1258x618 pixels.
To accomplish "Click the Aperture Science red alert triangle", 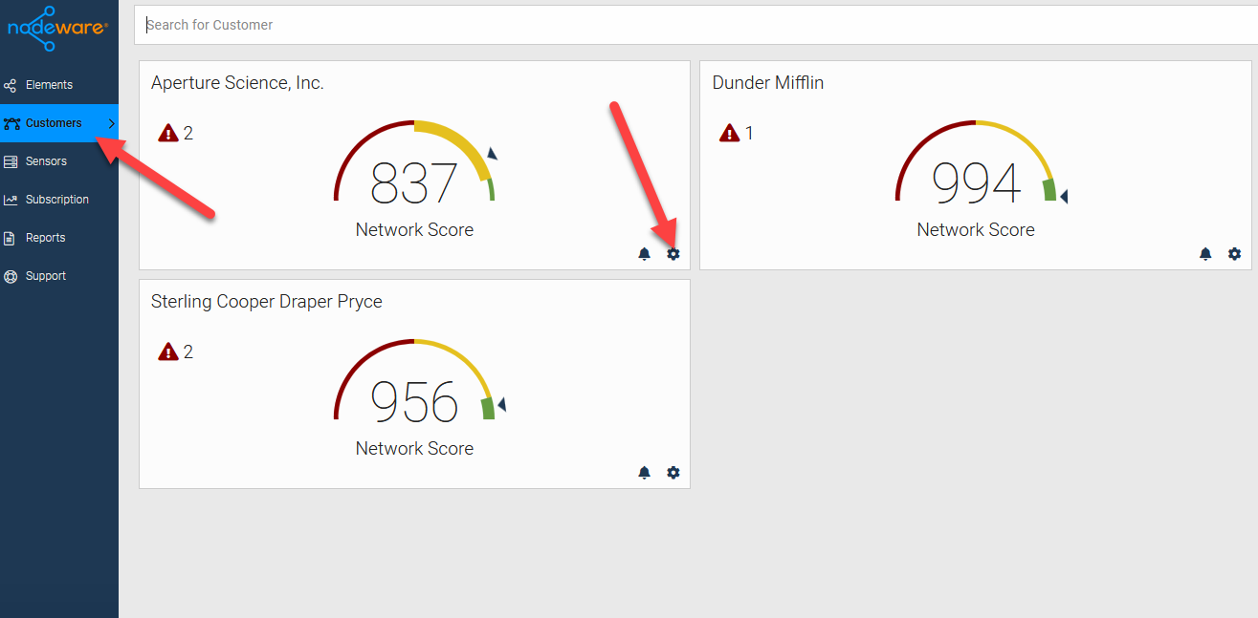I will coord(168,133).
